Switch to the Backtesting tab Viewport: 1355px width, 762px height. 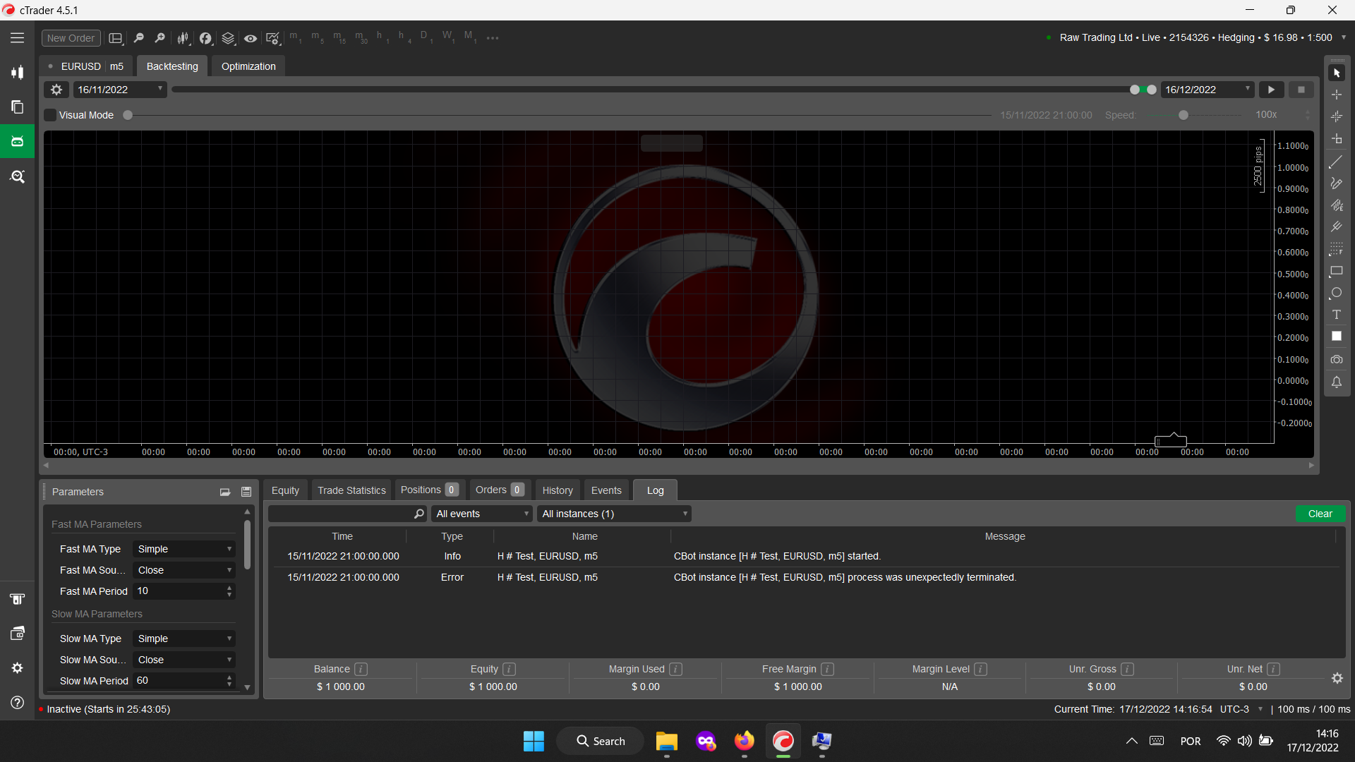[x=172, y=66]
